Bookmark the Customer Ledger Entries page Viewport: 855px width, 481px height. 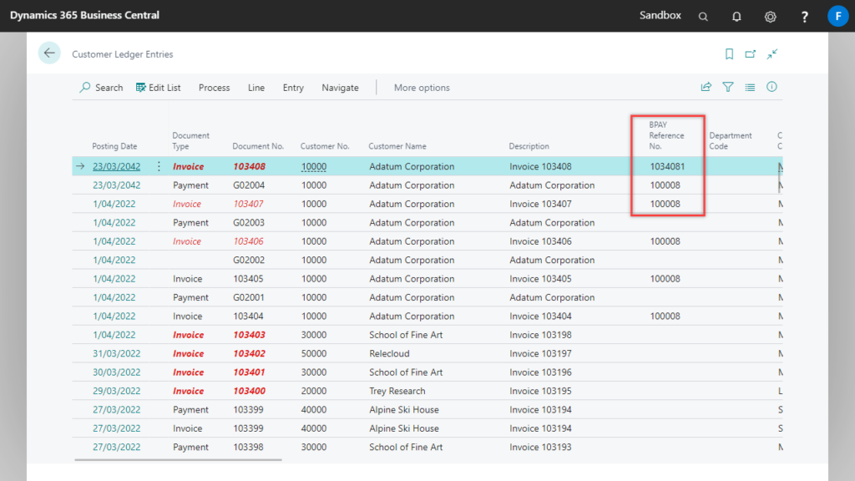pyautogui.click(x=729, y=53)
